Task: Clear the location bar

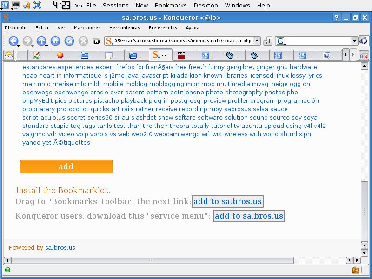Action: coord(97,41)
